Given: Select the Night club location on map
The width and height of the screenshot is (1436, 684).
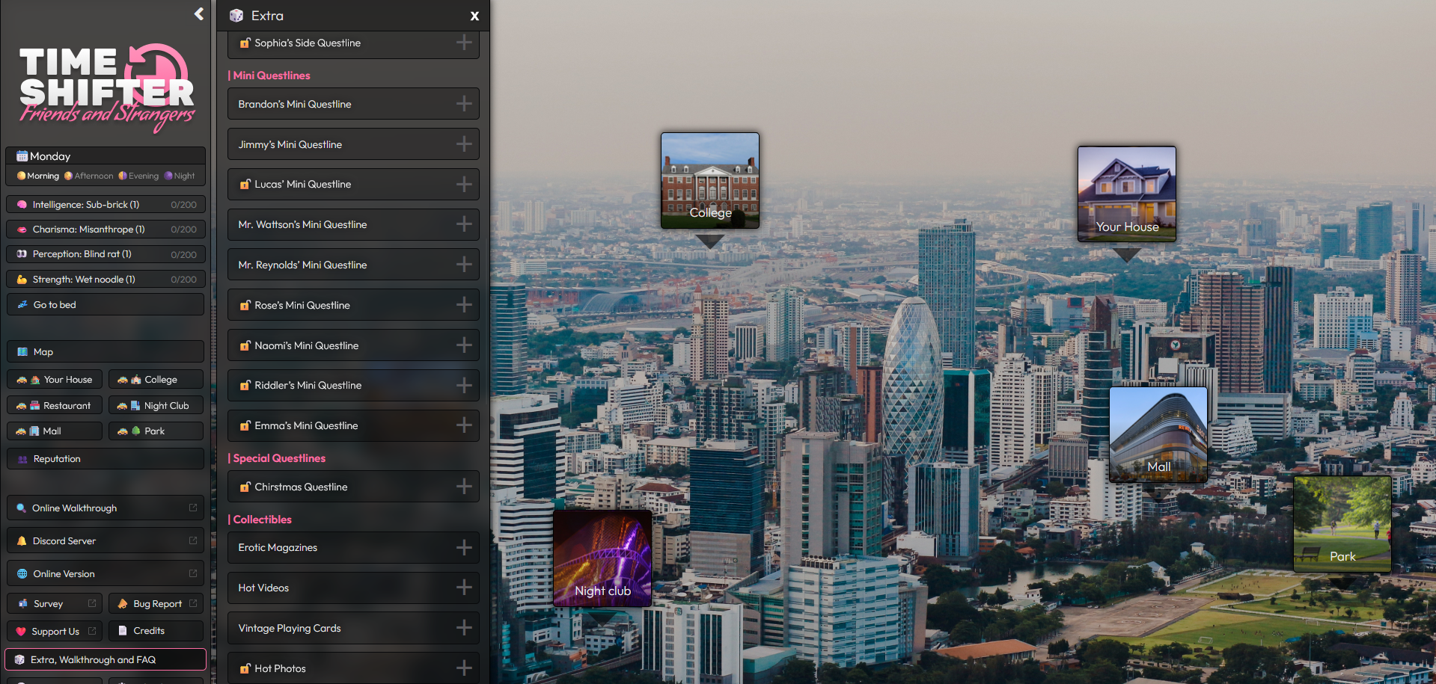Looking at the screenshot, I should pyautogui.click(x=602, y=558).
